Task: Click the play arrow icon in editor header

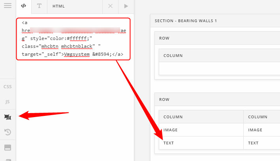Action: coord(126,6)
